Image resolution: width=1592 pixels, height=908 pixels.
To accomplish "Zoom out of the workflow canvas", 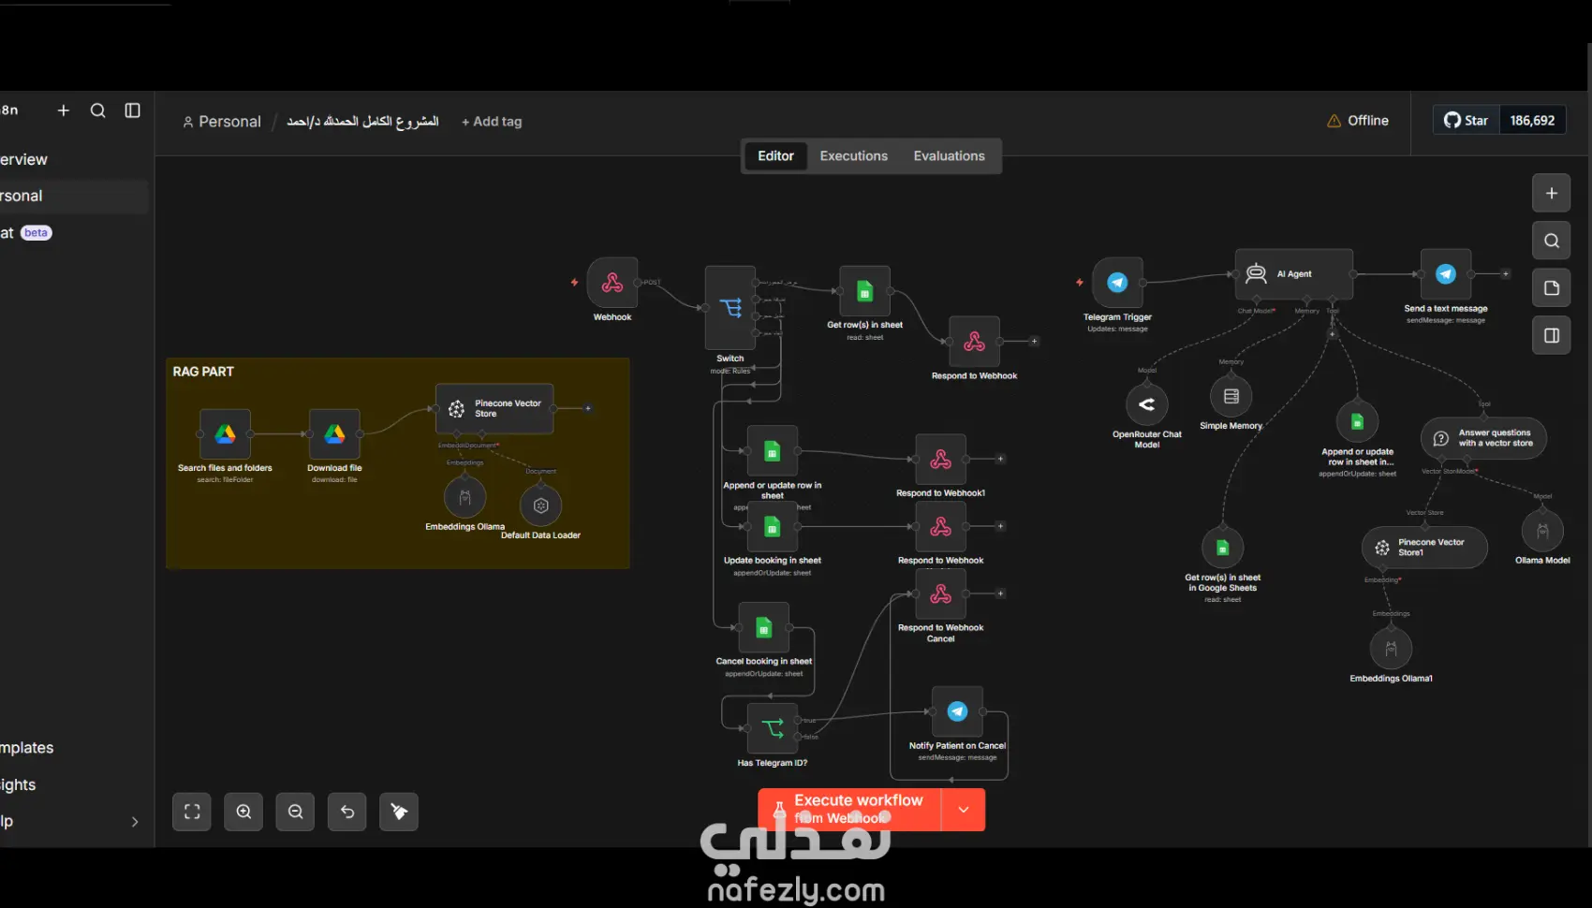I will click(296, 812).
